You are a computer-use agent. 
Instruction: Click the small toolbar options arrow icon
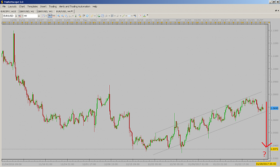coord(148,15)
